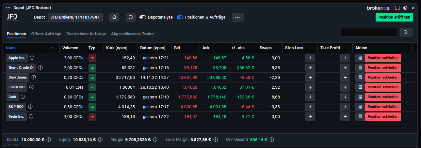
Task: Open the S&P 500 instrument button
Action: pyautogui.click(x=16, y=107)
